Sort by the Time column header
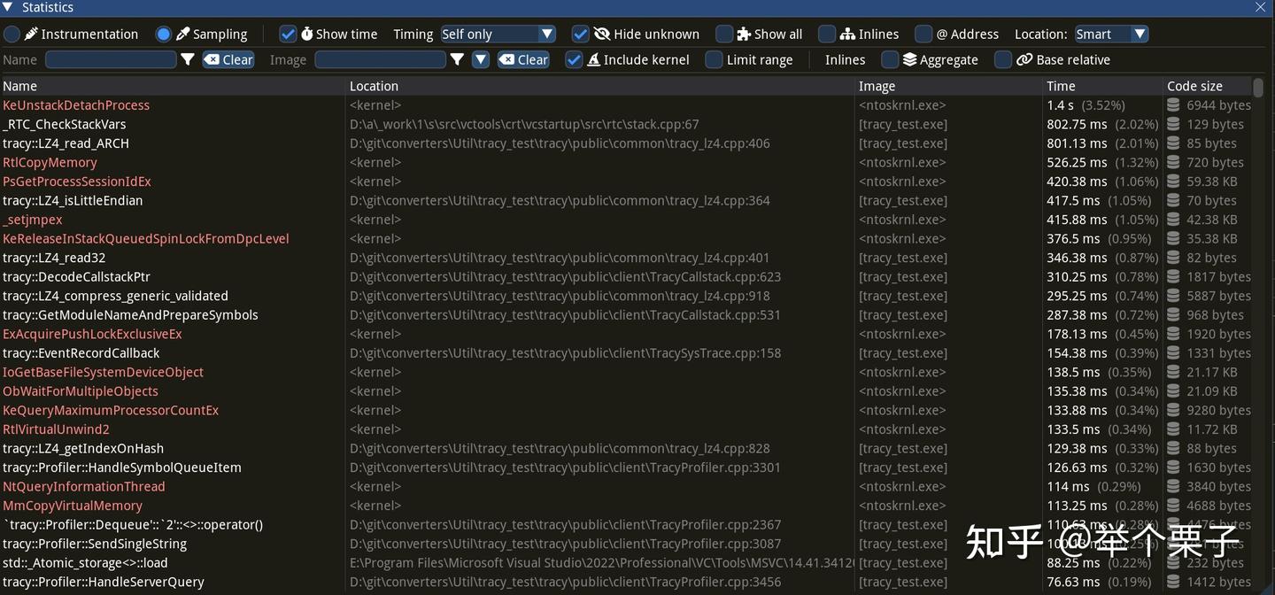 click(x=1103, y=86)
